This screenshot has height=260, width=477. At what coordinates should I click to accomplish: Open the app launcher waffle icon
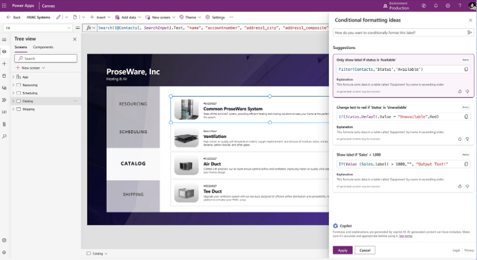4,5
